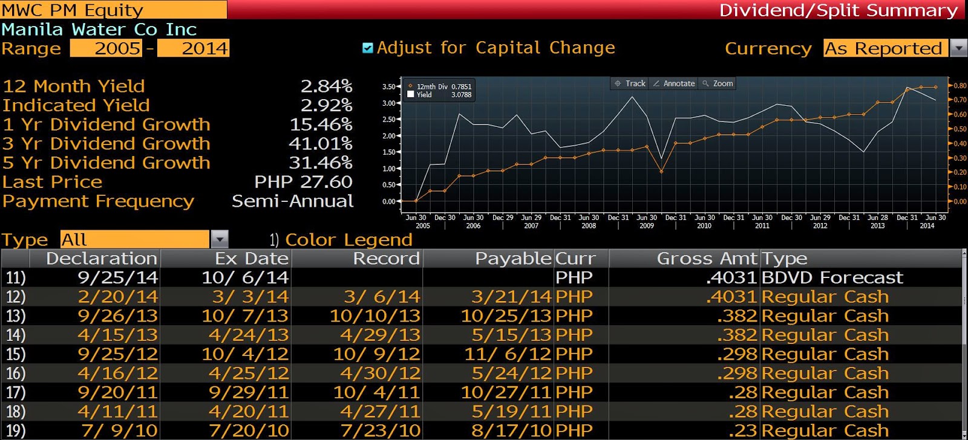The width and height of the screenshot is (968, 440).
Task: Select row 18 declaration date 4/11/11
Action: (x=117, y=412)
